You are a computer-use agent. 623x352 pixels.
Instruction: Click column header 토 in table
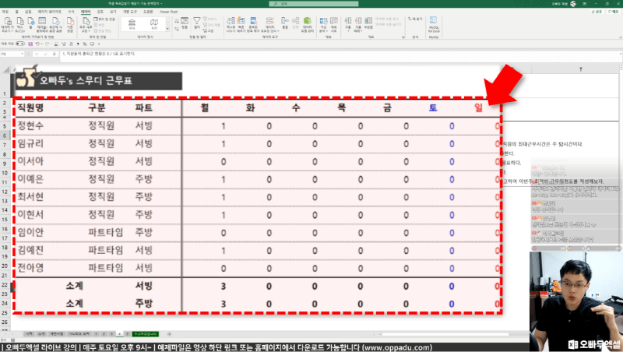tap(433, 107)
